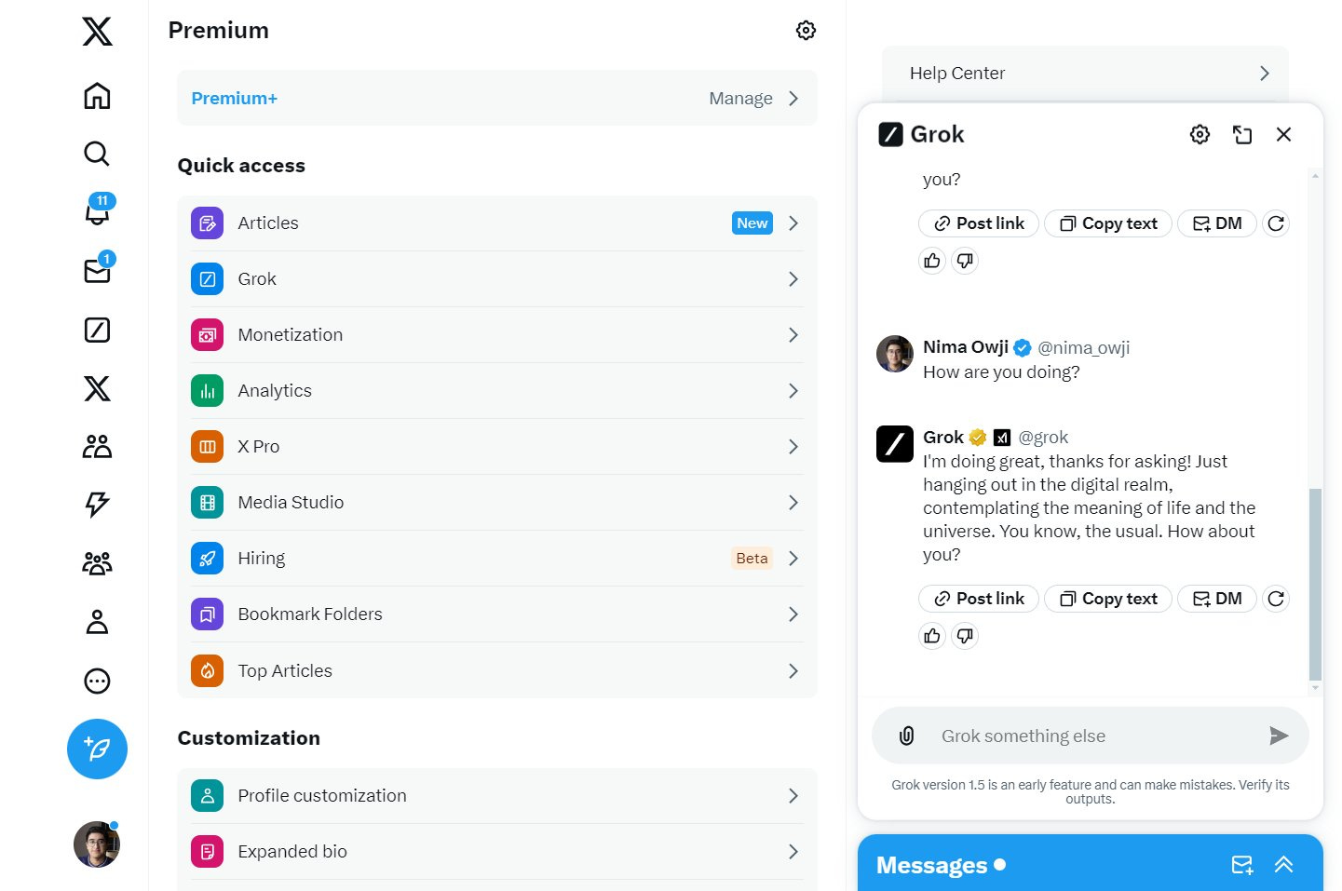
Task: Close the Grok chat panel
Action: point(1283,135)
